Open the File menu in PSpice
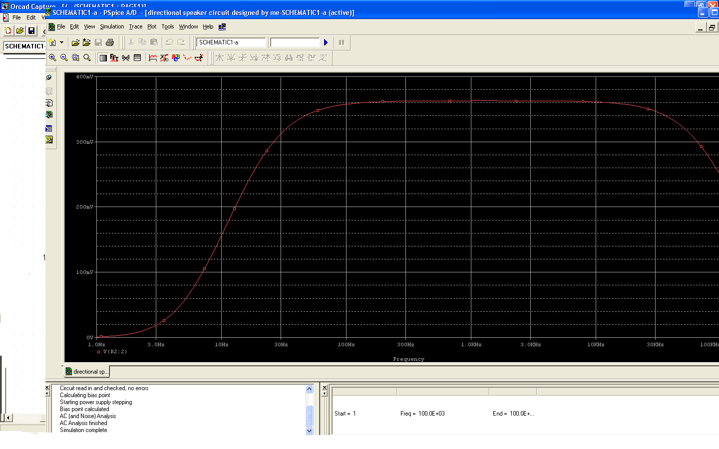 tap(61, 27)
